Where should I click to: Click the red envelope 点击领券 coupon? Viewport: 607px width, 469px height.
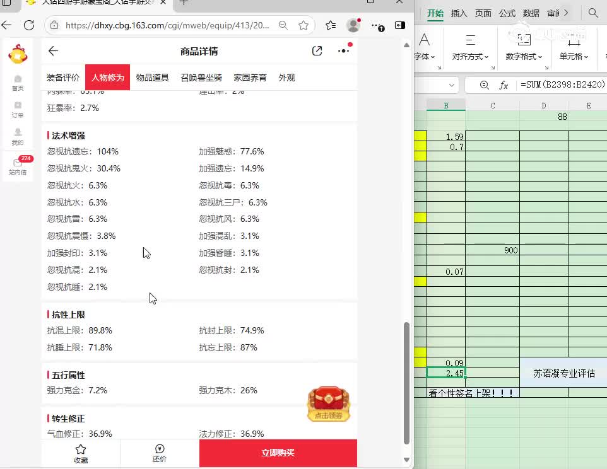point(329,404)
